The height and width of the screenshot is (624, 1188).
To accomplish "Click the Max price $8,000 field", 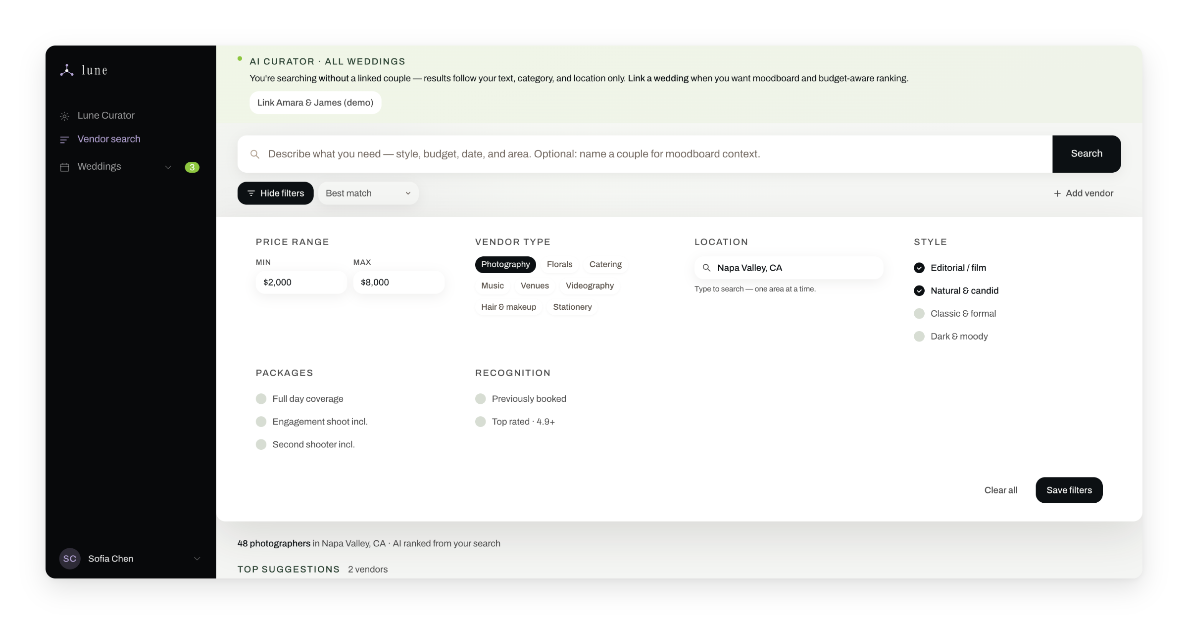I will coord(398,283).
